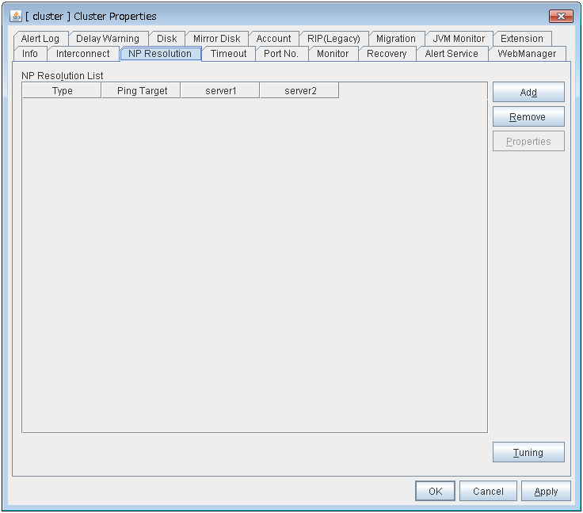Open the Recovery tab

386,54
